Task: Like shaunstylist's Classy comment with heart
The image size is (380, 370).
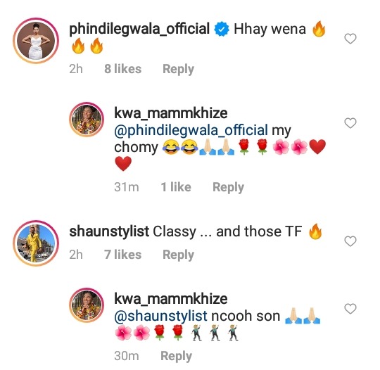Action: 350,241
